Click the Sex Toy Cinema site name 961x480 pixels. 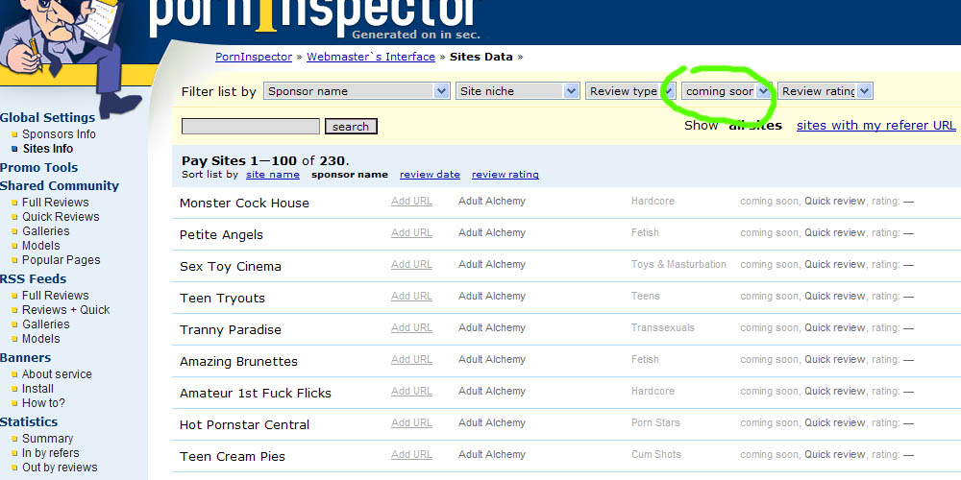click(231, 267)
